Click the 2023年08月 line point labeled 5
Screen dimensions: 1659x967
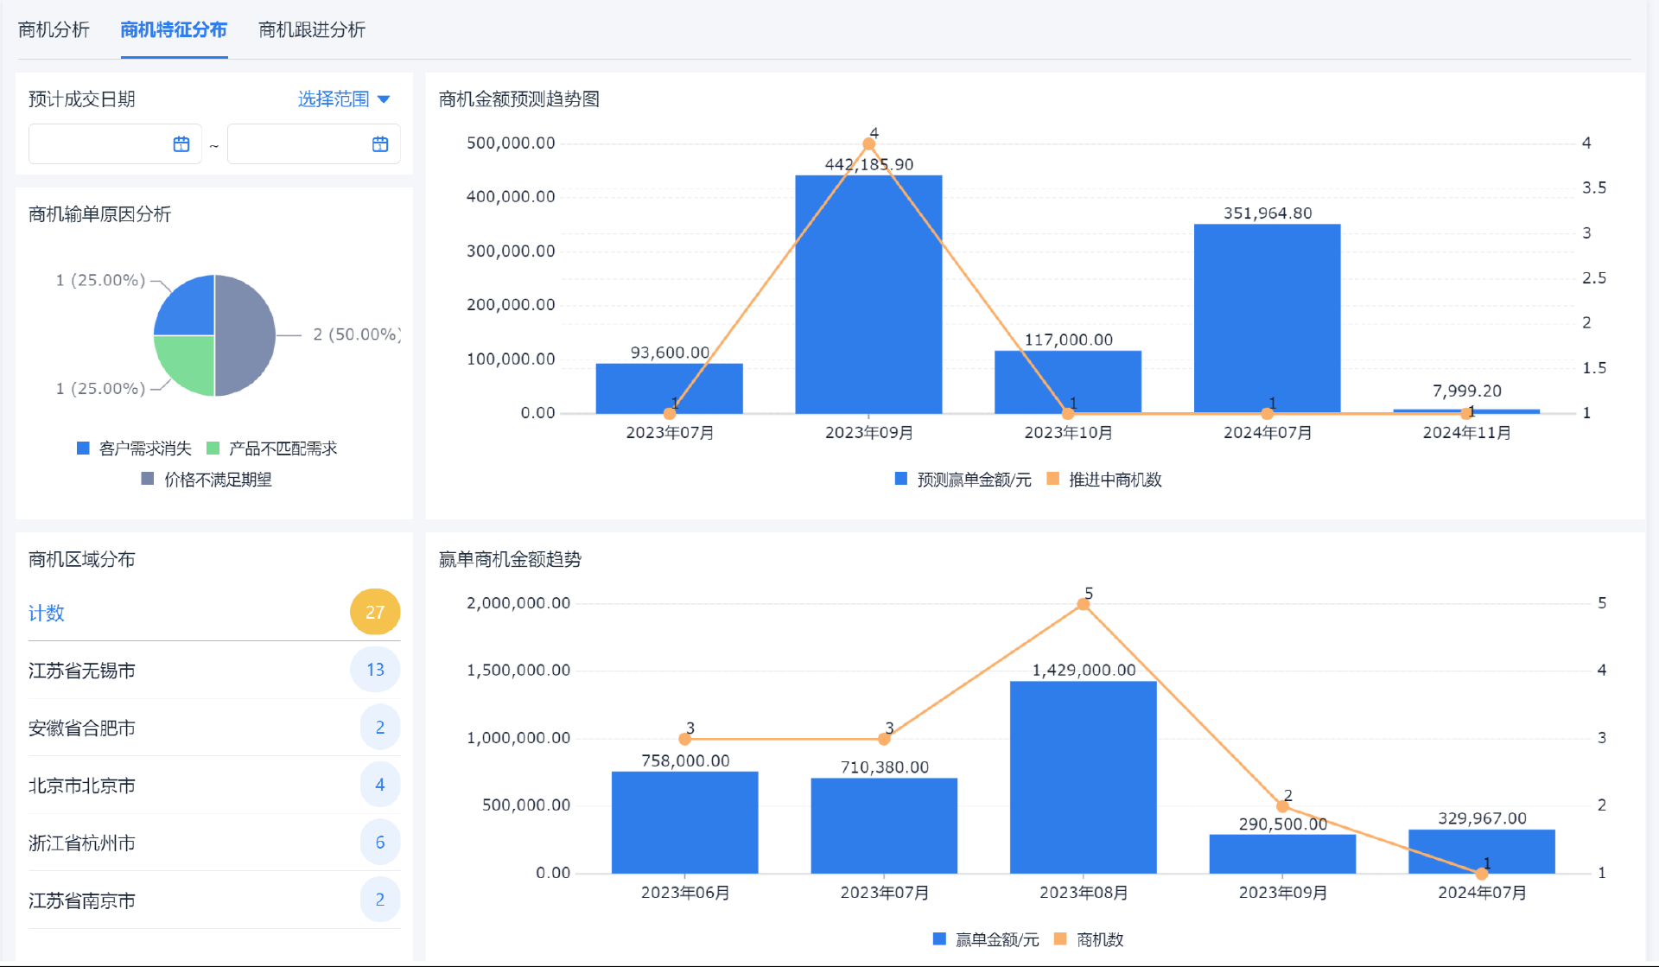(x=1084, y=604)
